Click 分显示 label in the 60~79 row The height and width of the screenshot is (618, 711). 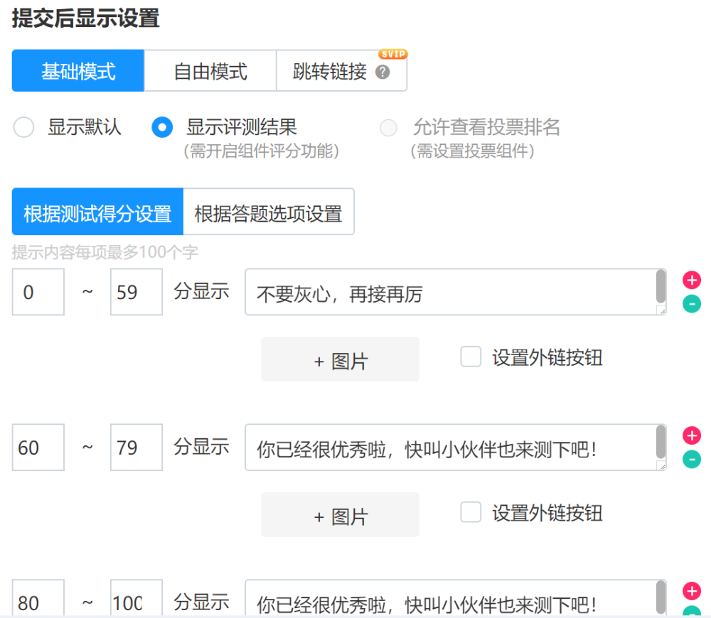(201, 446)
